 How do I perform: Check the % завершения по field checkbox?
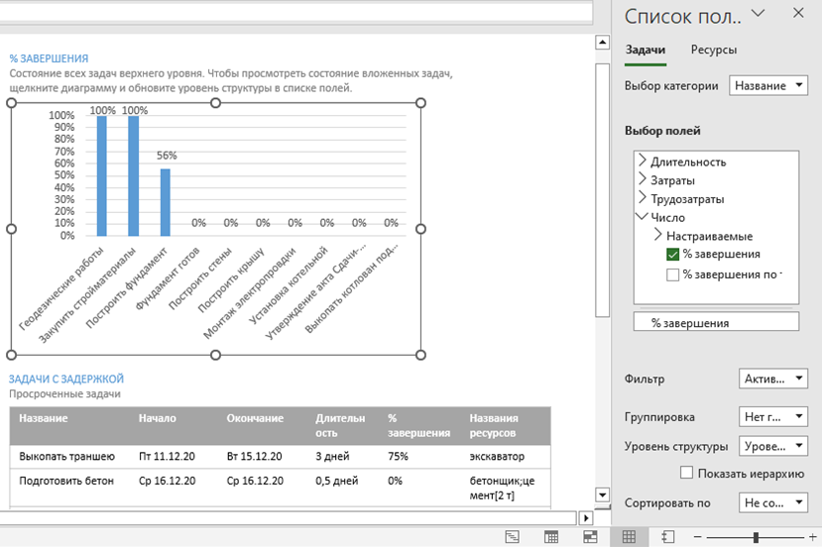click(x=672, y=274)
